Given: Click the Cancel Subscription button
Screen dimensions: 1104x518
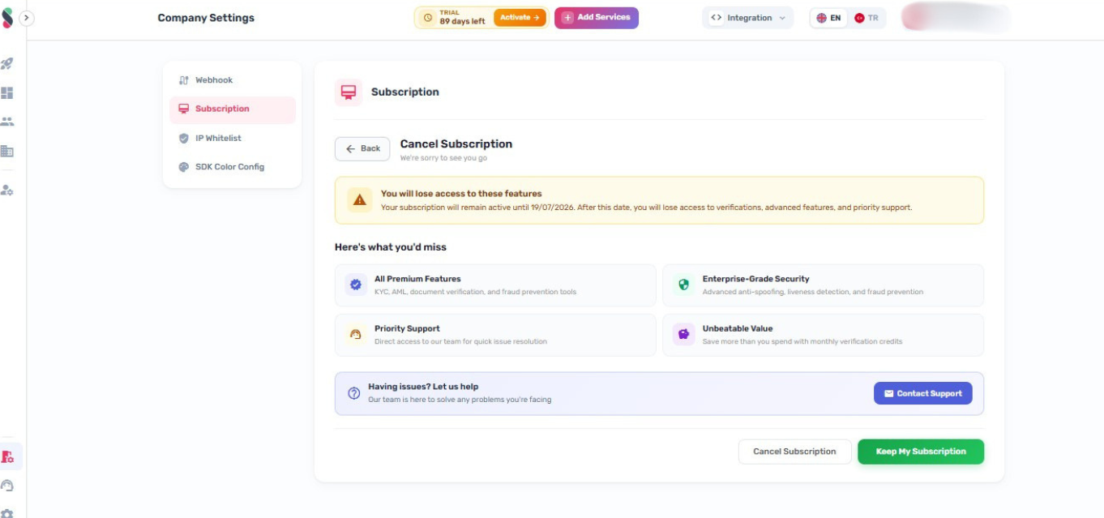Looking at the screenshot, I should [794, 452].
